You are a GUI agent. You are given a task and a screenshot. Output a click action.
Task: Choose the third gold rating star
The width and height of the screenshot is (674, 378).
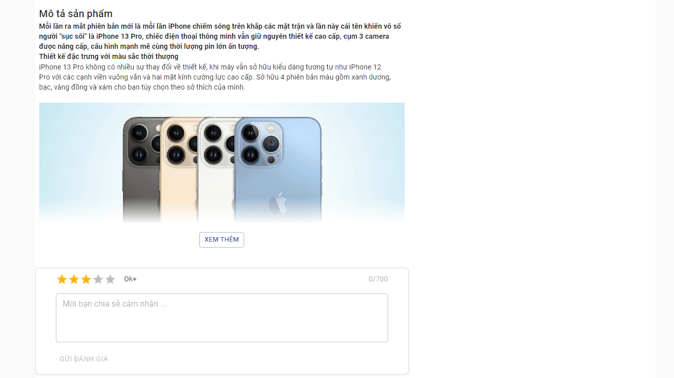tap(86, 279)
